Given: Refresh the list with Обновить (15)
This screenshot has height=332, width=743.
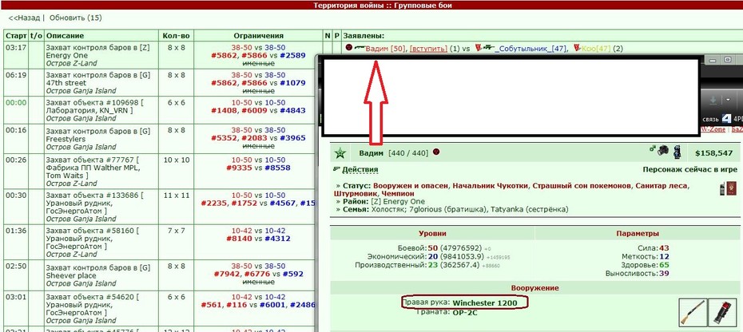Looking at the screenshot, I should (x=75, y=18).
